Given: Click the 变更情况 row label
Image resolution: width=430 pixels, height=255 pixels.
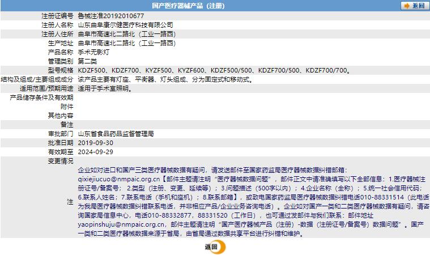Looking at the screenshot, I should click(x=59, y=161).
